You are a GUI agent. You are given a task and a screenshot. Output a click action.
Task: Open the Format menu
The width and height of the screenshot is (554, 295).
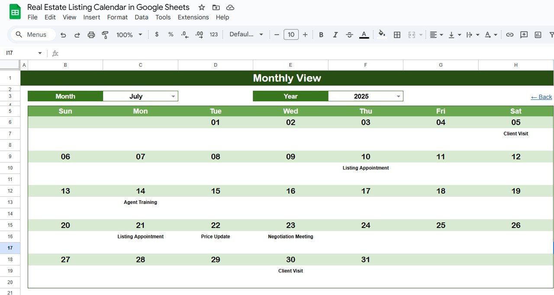click(117, 17)
